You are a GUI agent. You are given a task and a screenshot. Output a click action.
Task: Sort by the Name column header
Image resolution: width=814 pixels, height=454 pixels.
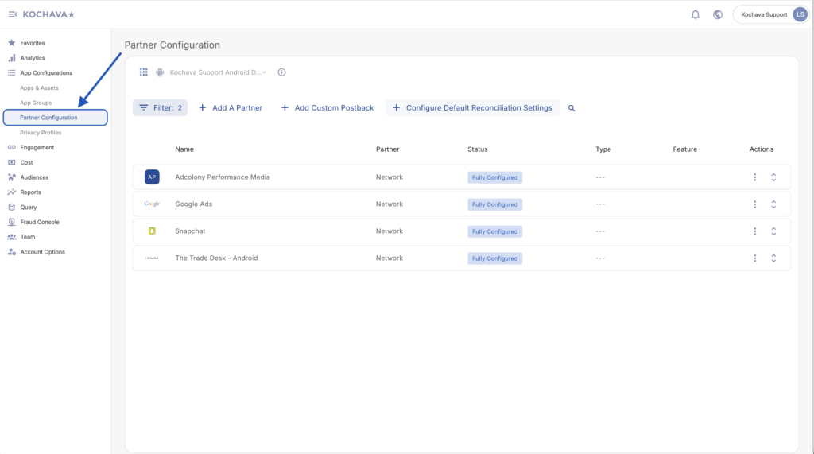(184, 149)
